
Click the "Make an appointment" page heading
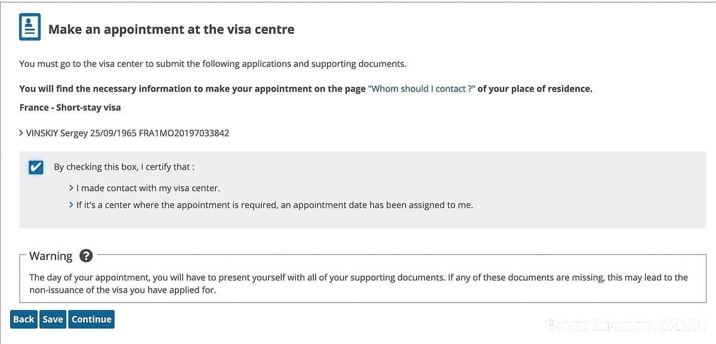[x=171, y=29]
